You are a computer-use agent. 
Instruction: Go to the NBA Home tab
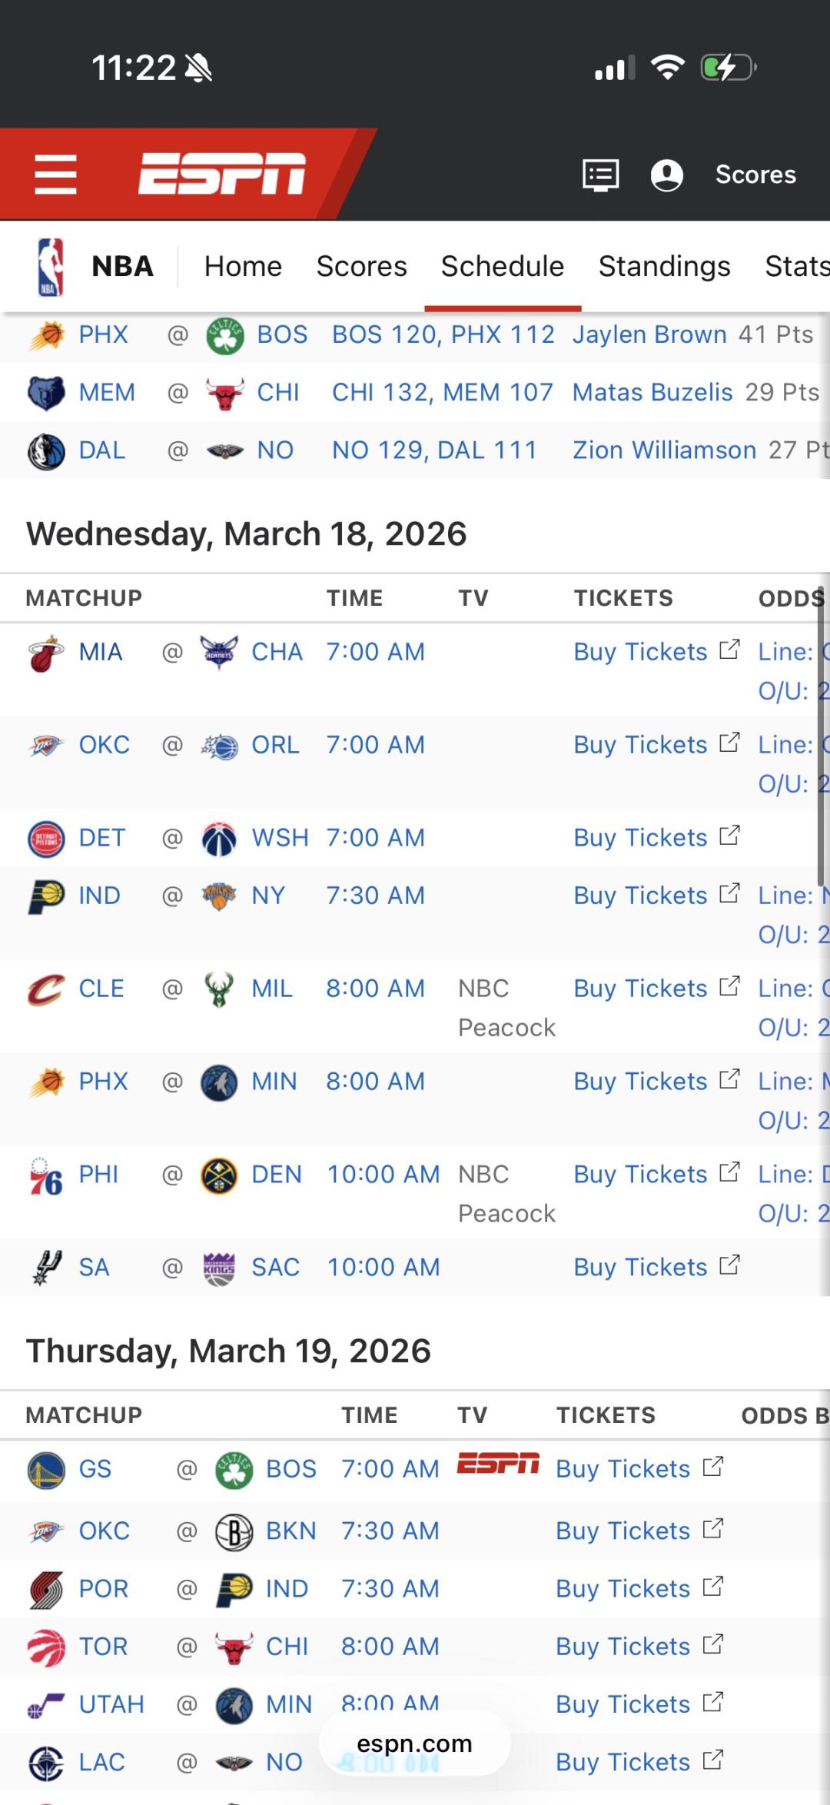tap(243, 267)
